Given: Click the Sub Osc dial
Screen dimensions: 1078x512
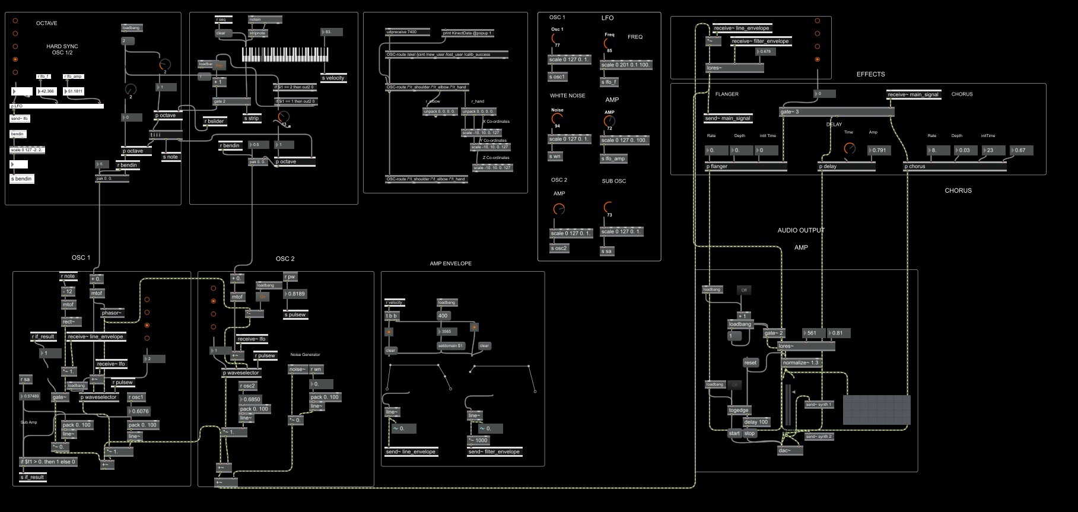Looking at the screenshot, I should pos(608,207).
